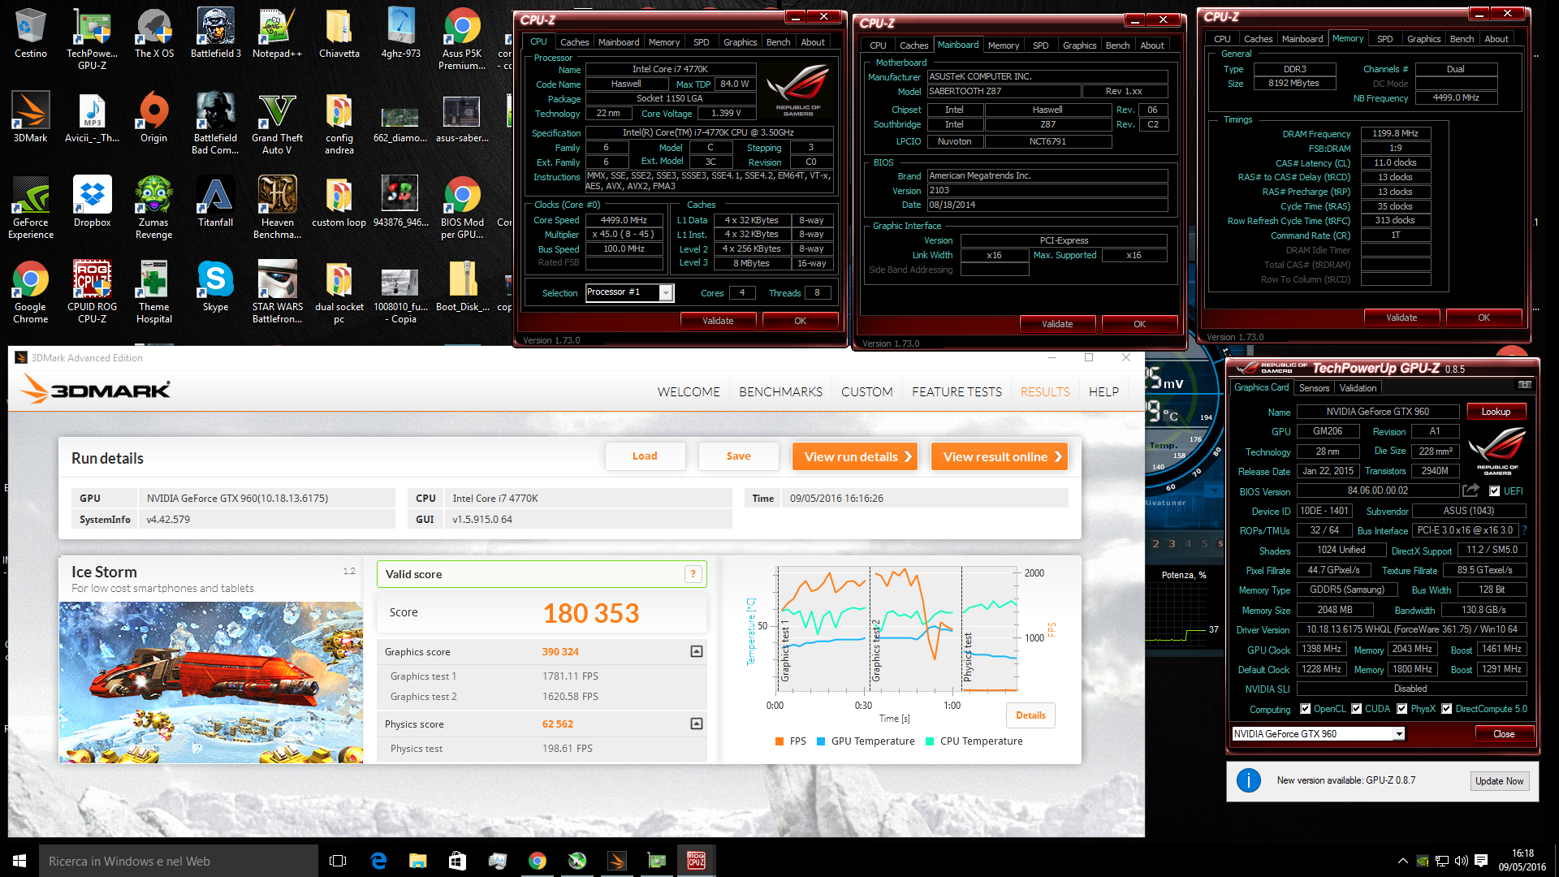Toggle PhysX checkbox in GPU-Z
Viewport: 1559px width, 877px height.
point(1401,709)
